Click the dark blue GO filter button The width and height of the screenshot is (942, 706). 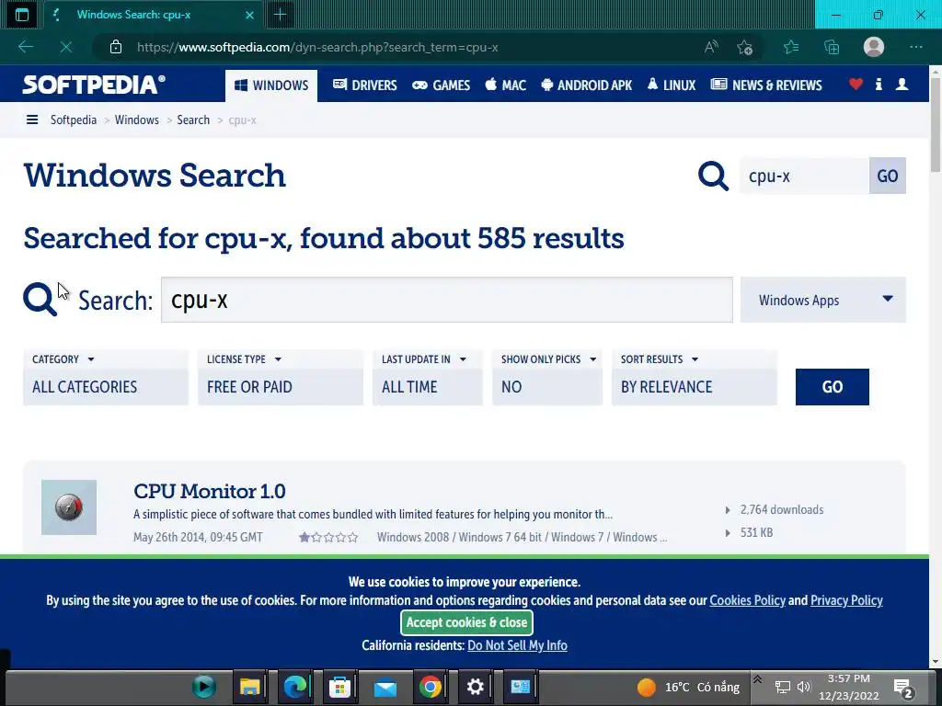coord(832,387)
